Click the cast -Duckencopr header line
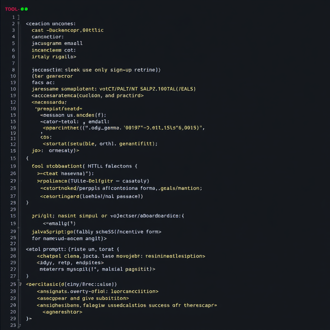The width and height of the screenshot is (330, 330). pos(68,30)
